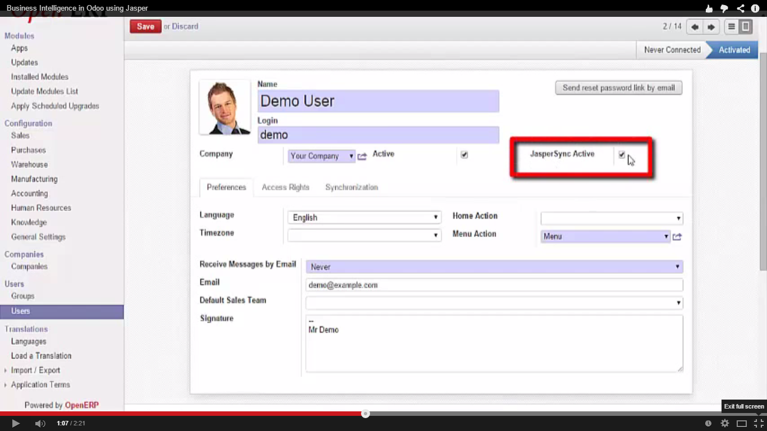Exit full screen mode
Screen dimensions: 767x431
pos(759,423)
